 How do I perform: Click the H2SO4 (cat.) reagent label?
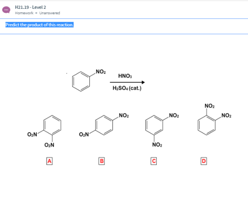coord(127,88)
